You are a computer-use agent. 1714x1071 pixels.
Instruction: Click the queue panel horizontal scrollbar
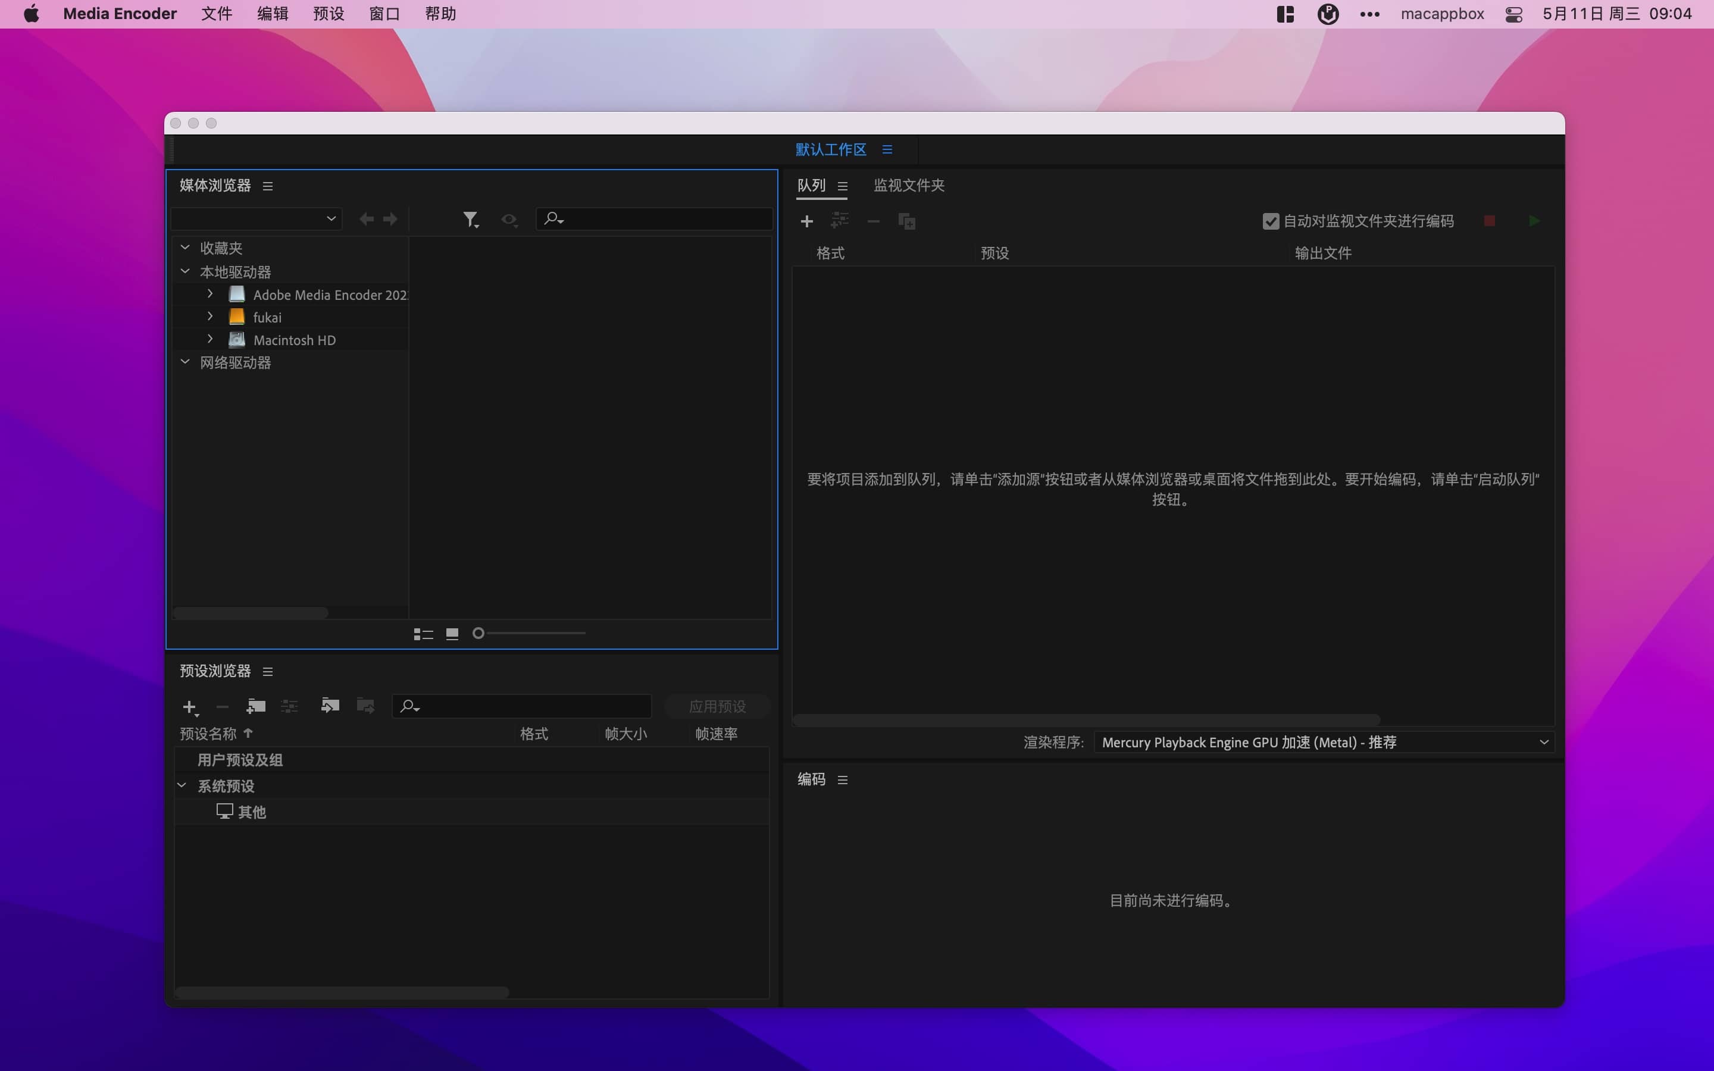[x=1087, y=720]
